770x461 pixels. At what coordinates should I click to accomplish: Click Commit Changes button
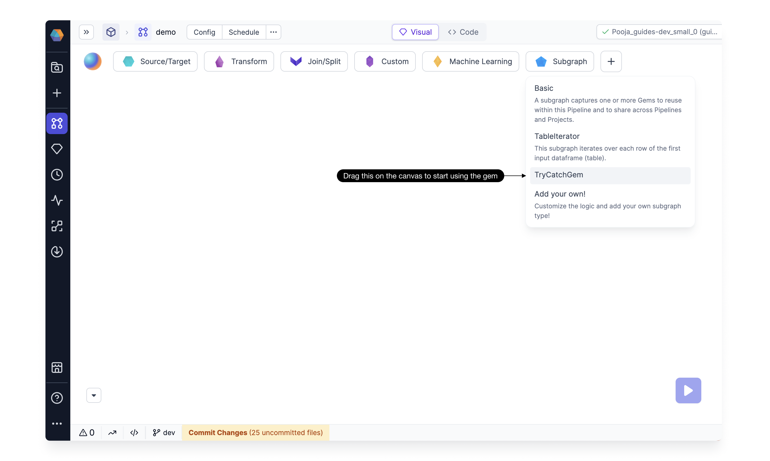coord(255,432)
